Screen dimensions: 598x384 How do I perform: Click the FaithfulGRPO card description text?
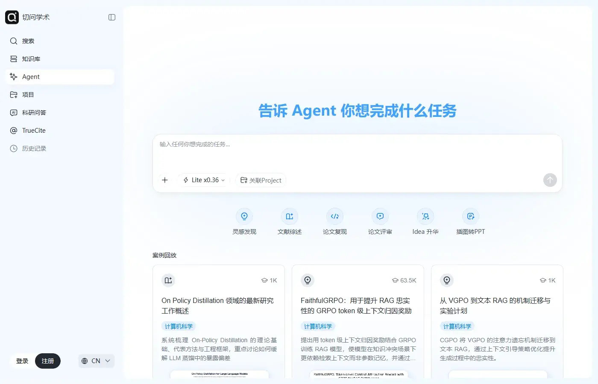(x=358, y=349)
